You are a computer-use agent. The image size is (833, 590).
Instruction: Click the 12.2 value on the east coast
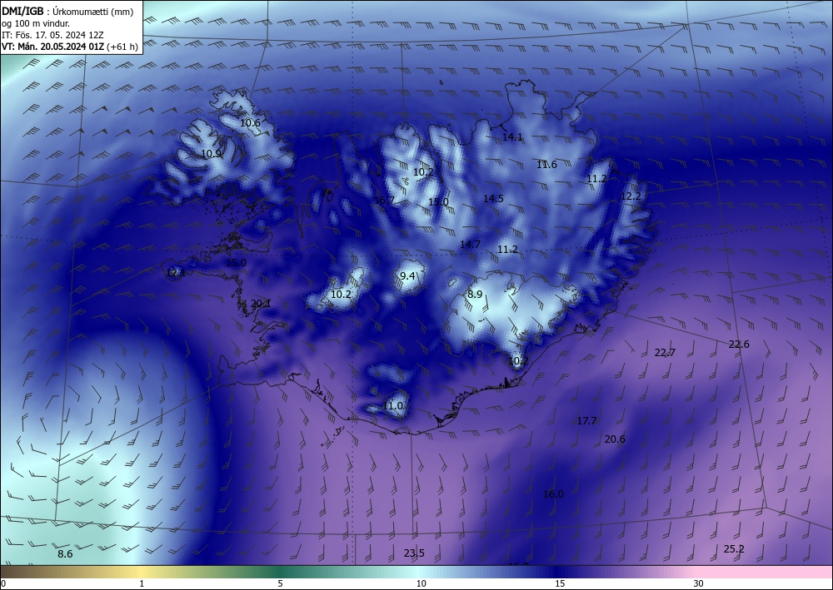[631, 196]
